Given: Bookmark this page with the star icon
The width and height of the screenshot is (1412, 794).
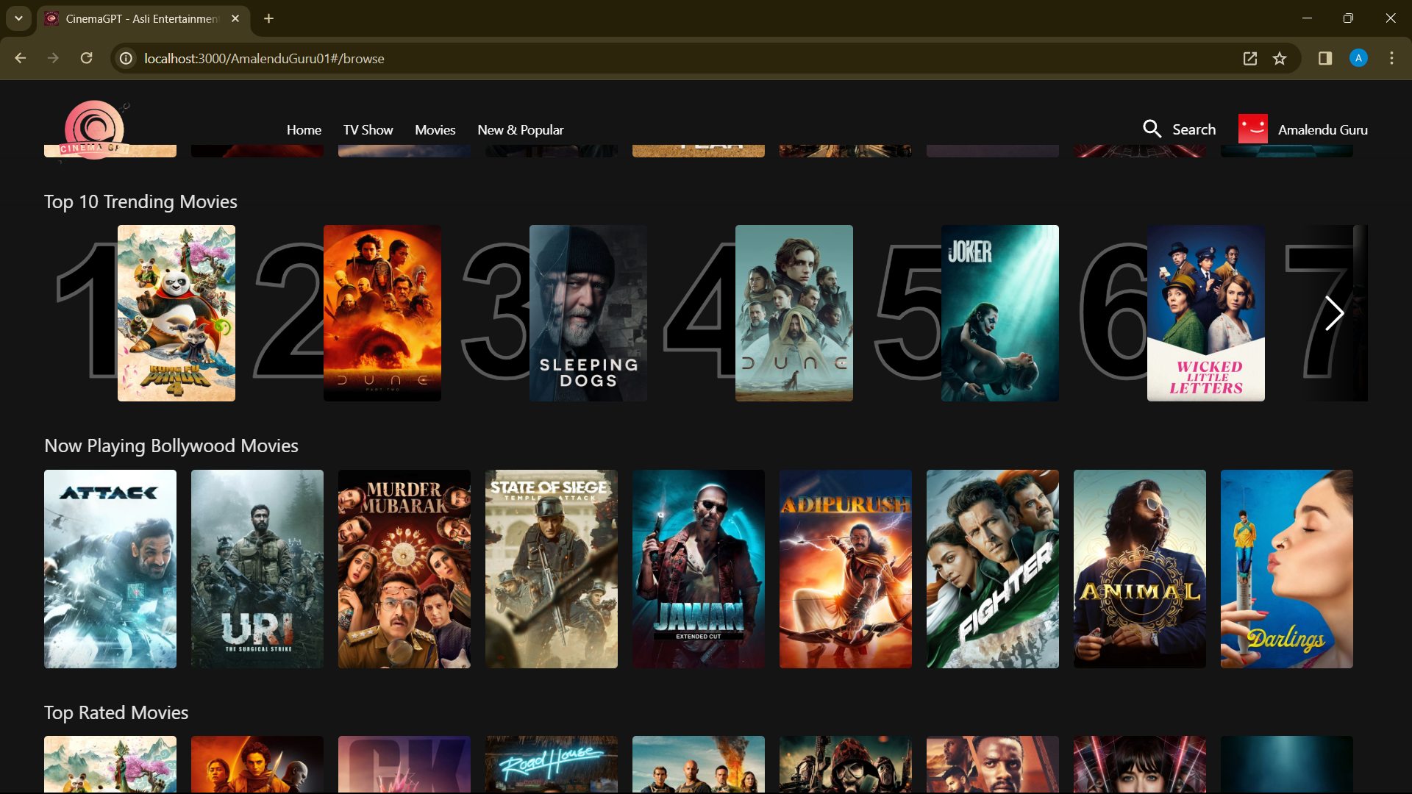Looking at the screenshot, I should pos(1280,59).
